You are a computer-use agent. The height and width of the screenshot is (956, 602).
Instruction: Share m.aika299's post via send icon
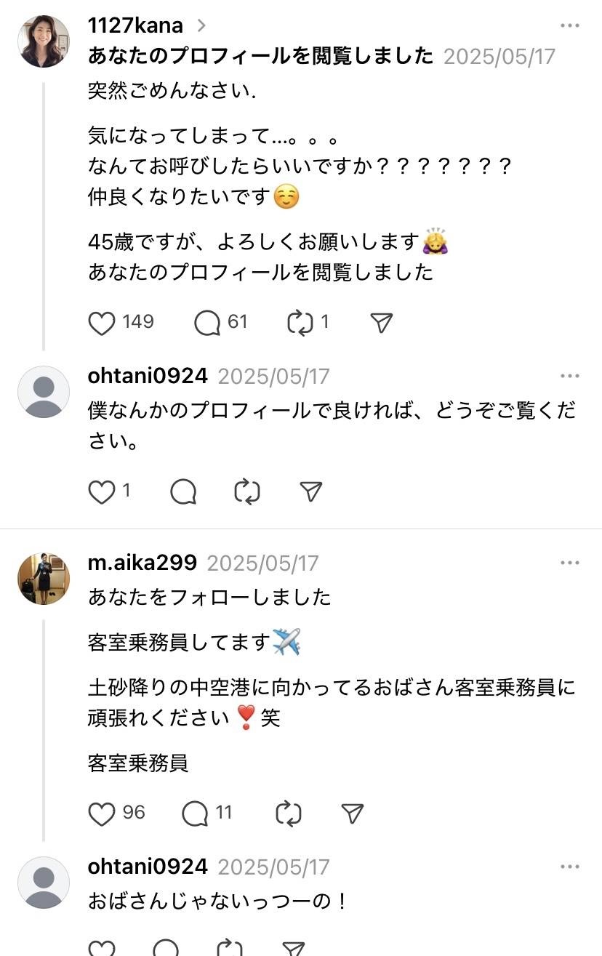point(352,814)
